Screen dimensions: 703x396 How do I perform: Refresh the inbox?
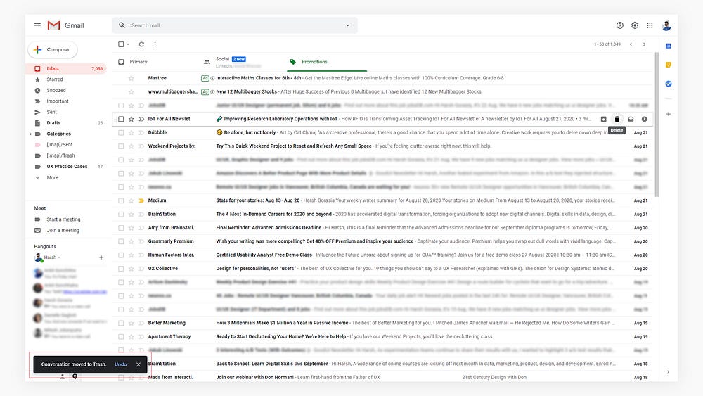141,44
